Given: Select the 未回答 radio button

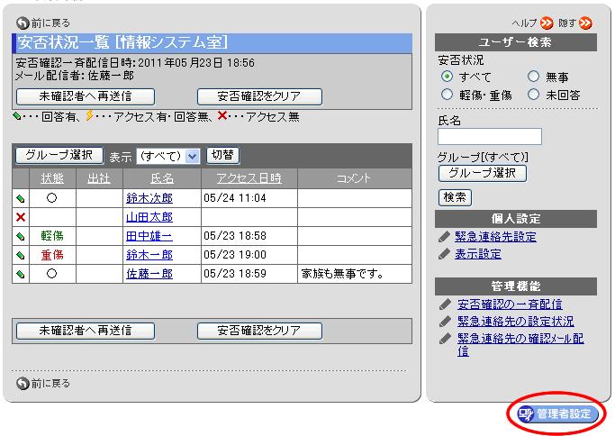Looking at the screenshot, I should (534, 94).
